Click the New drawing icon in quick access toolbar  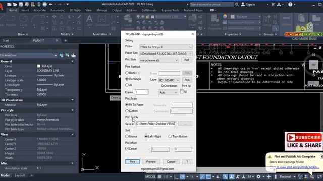(9, 4)
